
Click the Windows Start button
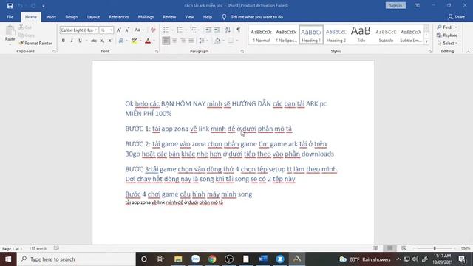[8, 259]
